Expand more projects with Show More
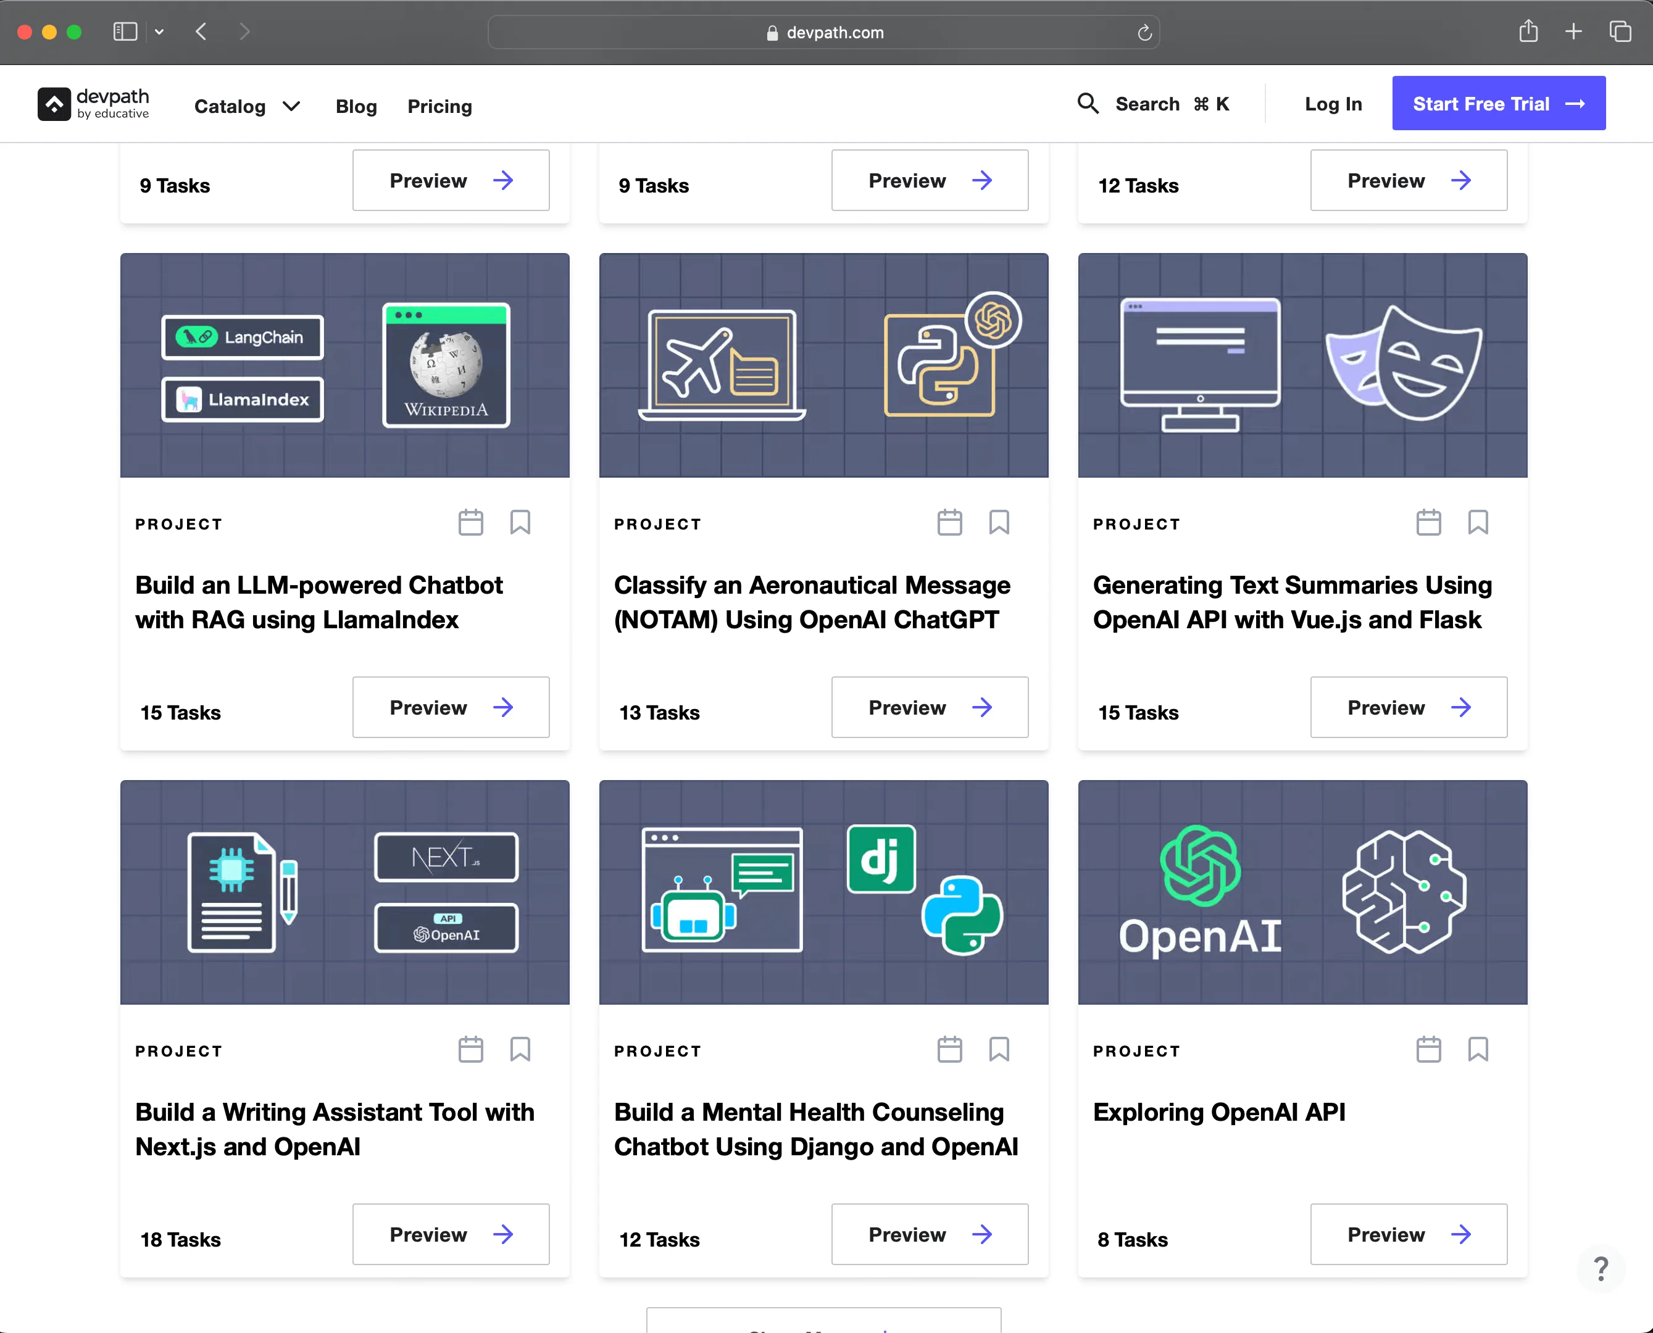 coord(823,1327)
